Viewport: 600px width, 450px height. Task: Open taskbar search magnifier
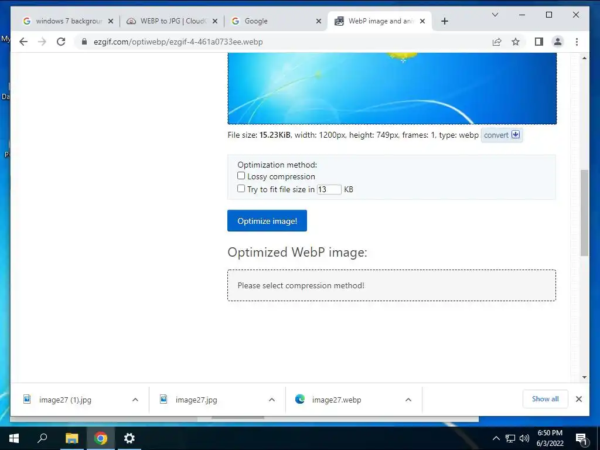(x=42, y=438)
